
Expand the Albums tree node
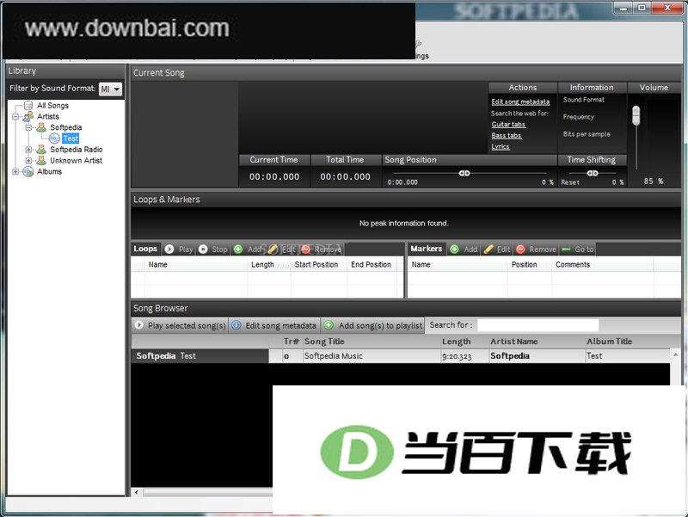15,171
